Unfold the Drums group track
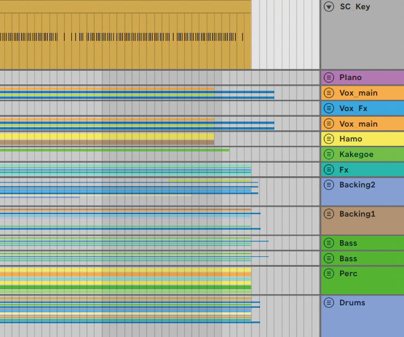Screen dimensions: 404x337 [x=329, y=302]
